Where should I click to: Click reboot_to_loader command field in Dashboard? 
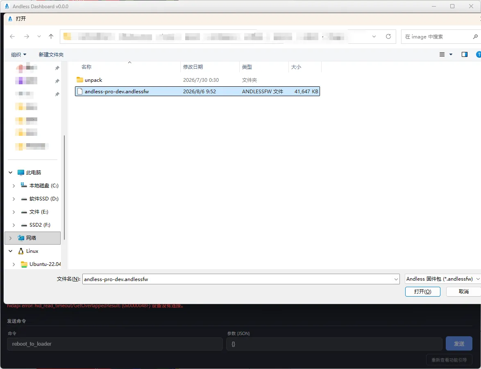click(115, 344)
